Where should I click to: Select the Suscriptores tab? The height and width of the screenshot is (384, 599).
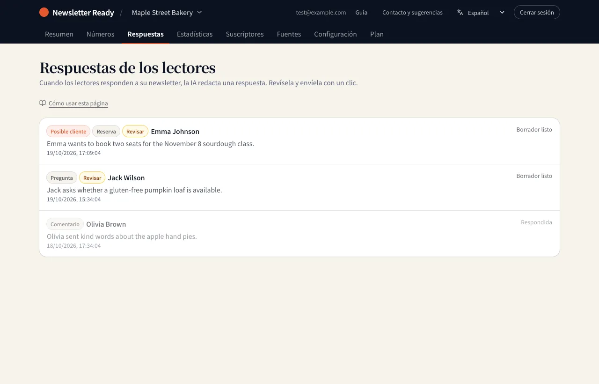[x=245, y=34]
